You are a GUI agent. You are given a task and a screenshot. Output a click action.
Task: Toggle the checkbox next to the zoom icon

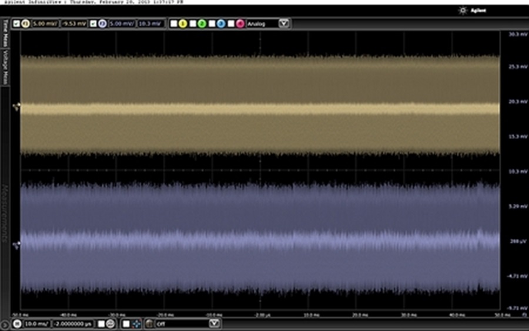click(101, 324)
